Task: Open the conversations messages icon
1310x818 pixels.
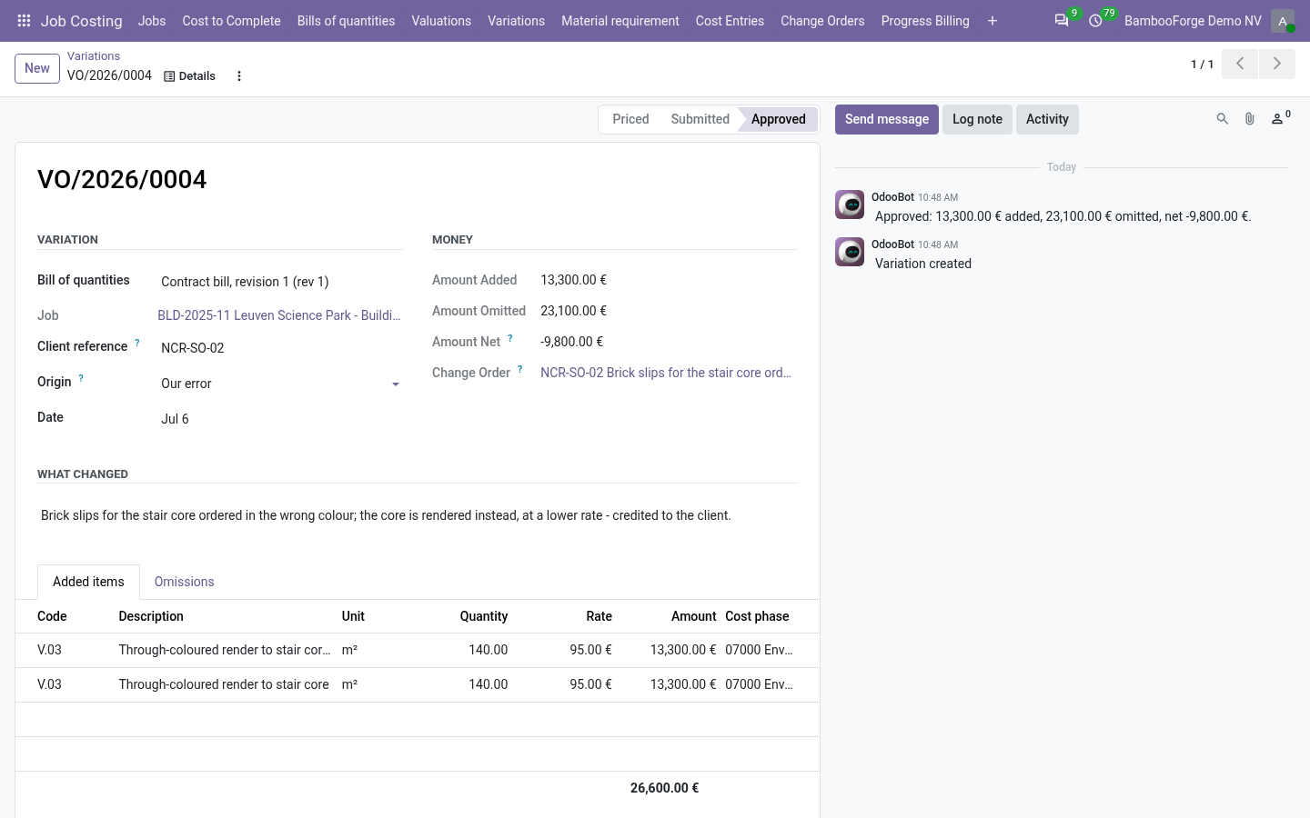Action: click(x=1062, y=20)
